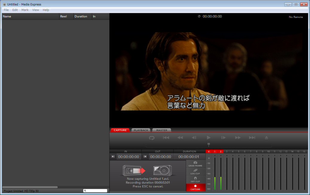
Task: Click the video preview image
Action: pyautogui.click(x=209, y=71)
